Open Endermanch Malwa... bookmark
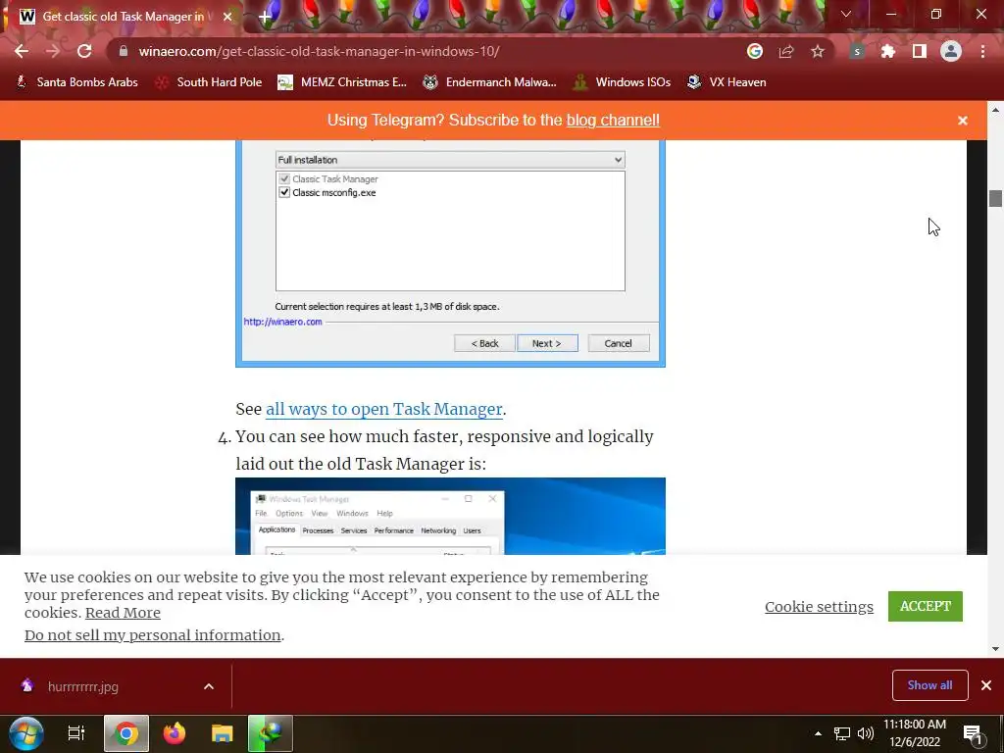Screen dimensions: 1004x753 pos(489,82)
